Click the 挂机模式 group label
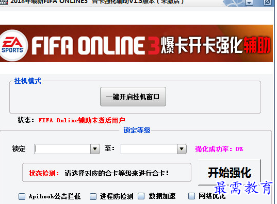The image size is (277, 204). (27, 81)
